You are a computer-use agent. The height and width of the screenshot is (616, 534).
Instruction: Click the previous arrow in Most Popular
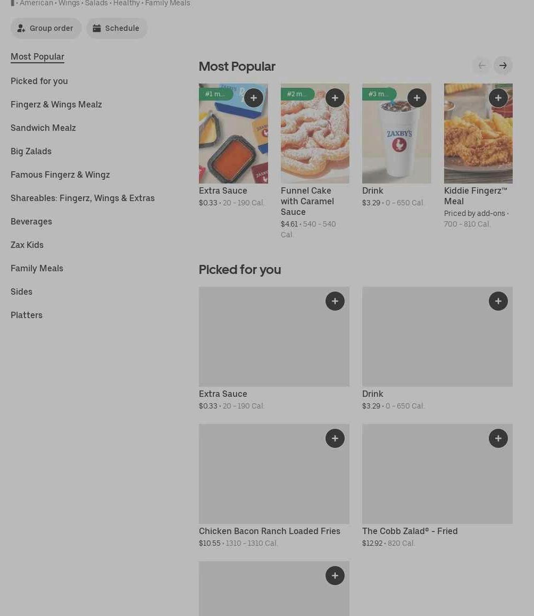(482, 65)
